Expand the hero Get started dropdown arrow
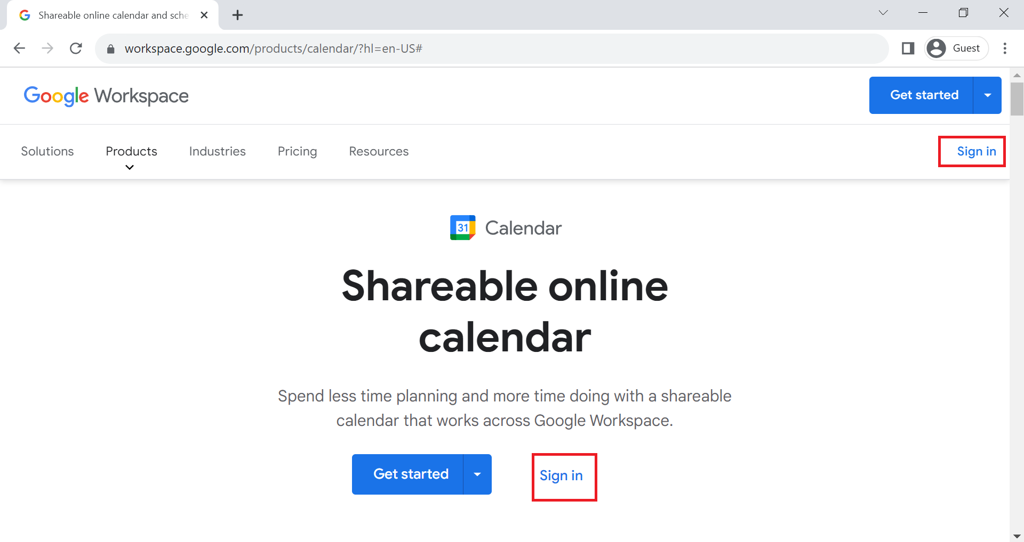 point(477,474)
